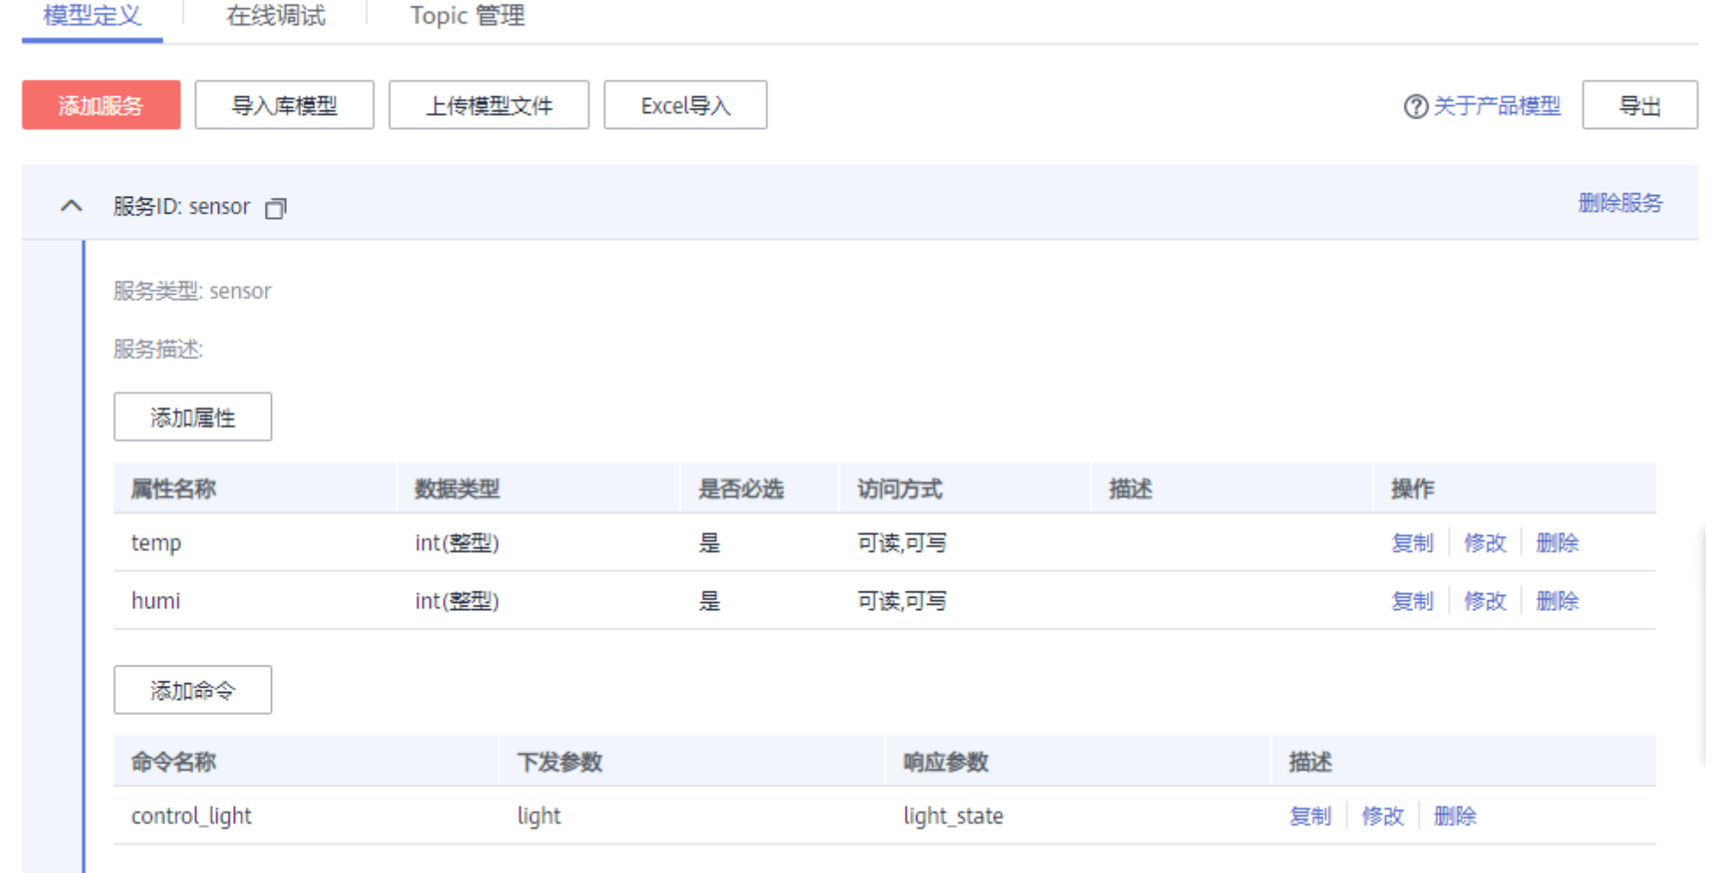Image resolution: width=1718 pixels, height=873 pixels.
Task: Click 添加命令 to add a command
Action: coord(192,690)
